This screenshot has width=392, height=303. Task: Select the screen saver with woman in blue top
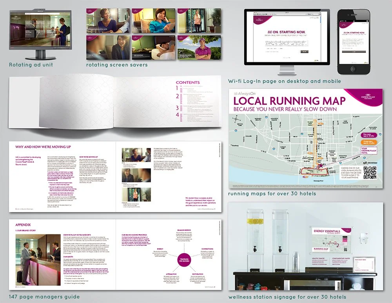108,21
